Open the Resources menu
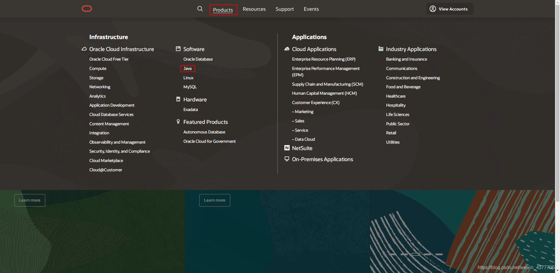The width and height of the screenshot is (560, 273). [x=254, y=9]
